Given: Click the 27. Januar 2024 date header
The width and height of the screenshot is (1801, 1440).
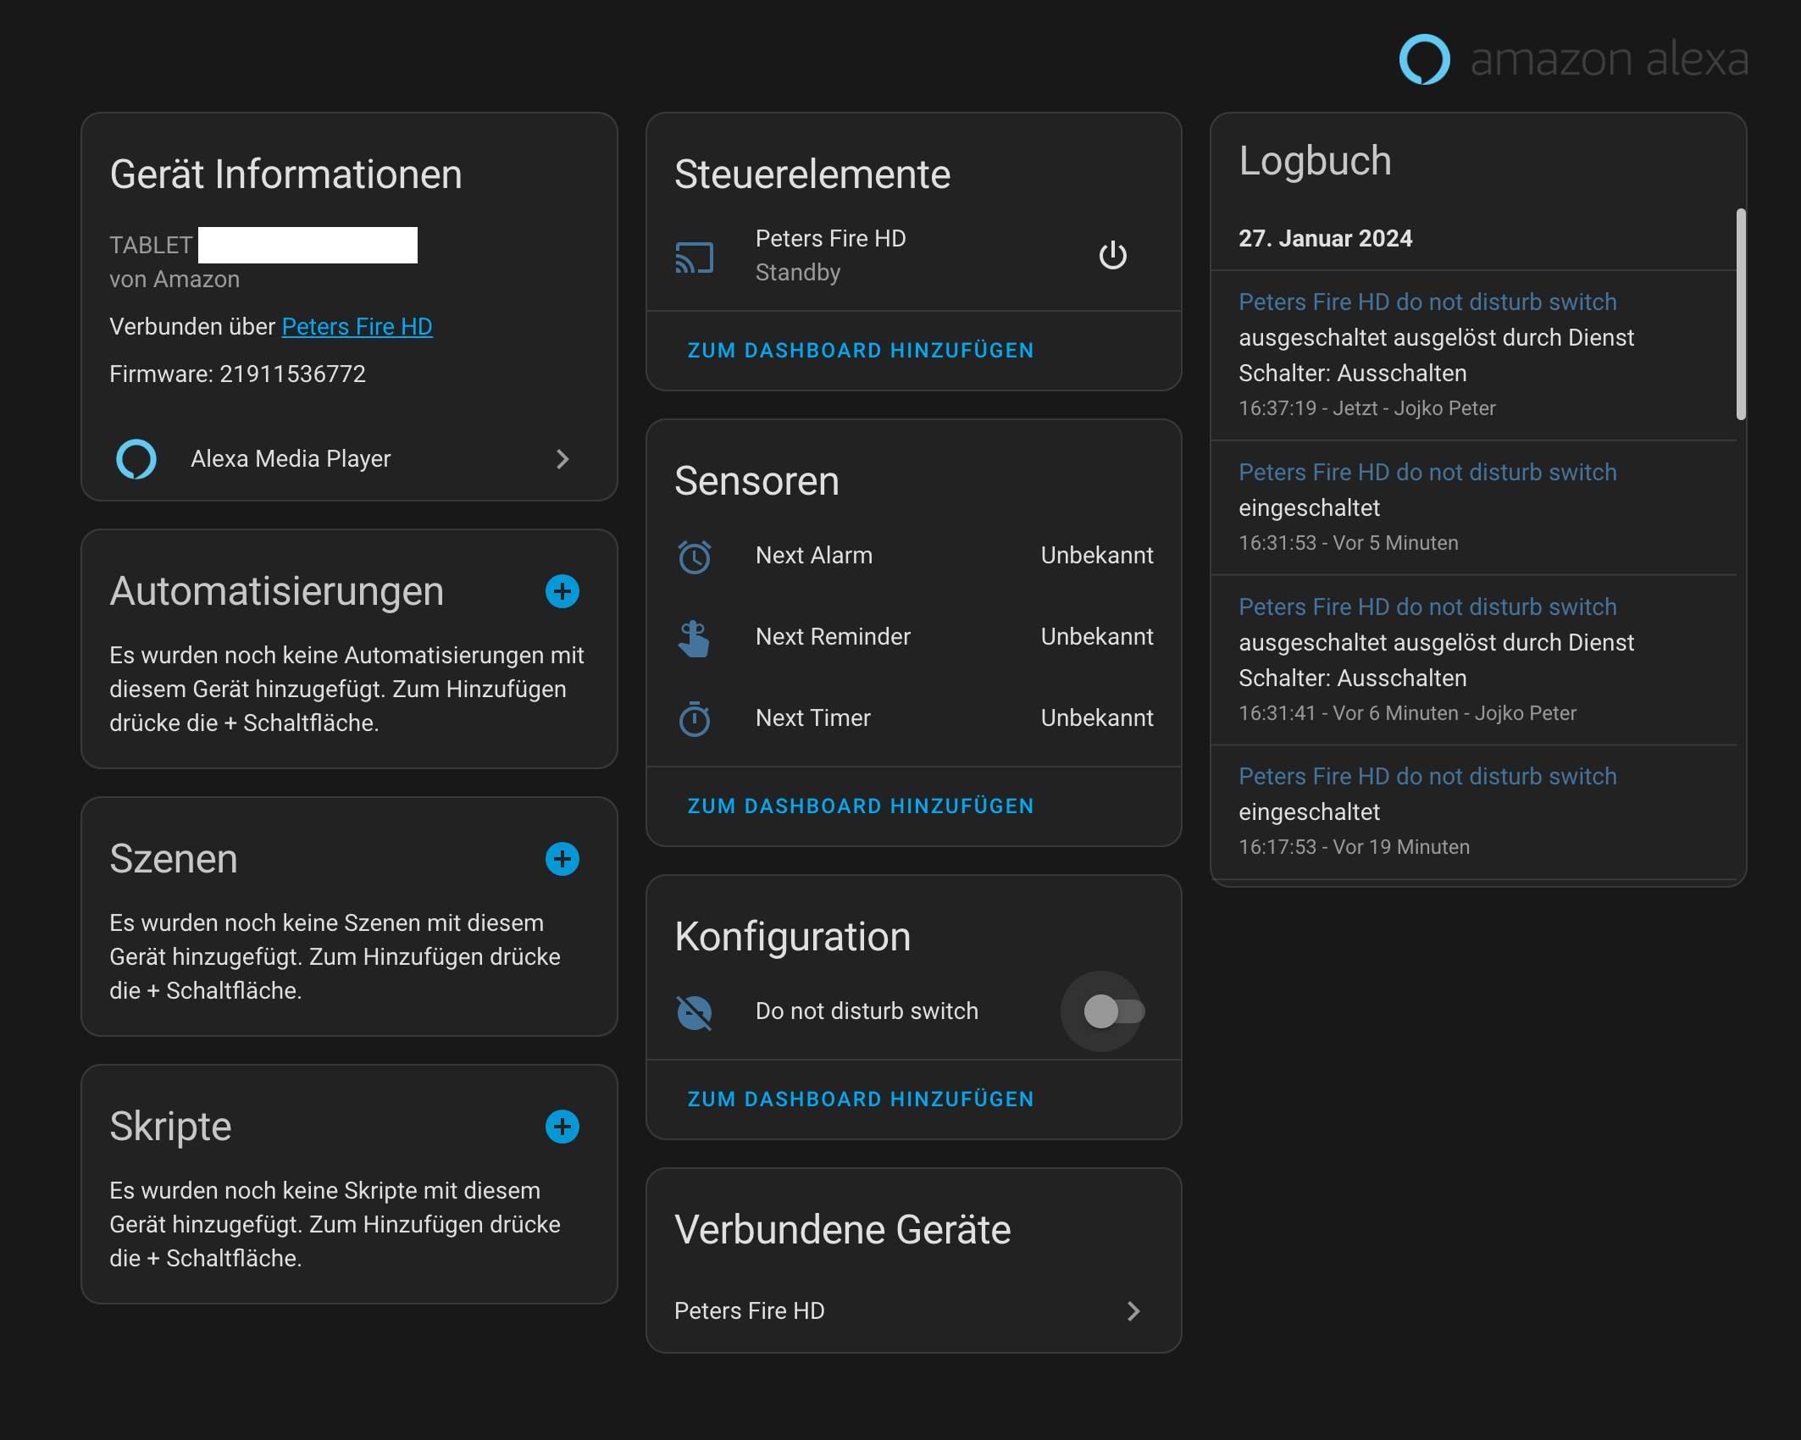Looking at the screenshot, I should pos(1326,239).
